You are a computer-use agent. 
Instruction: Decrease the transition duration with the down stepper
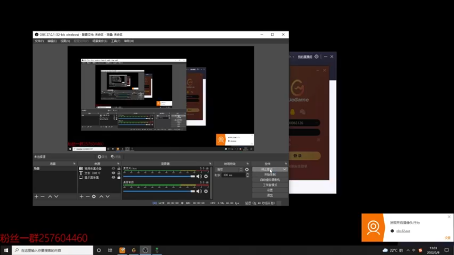[247, 176]
